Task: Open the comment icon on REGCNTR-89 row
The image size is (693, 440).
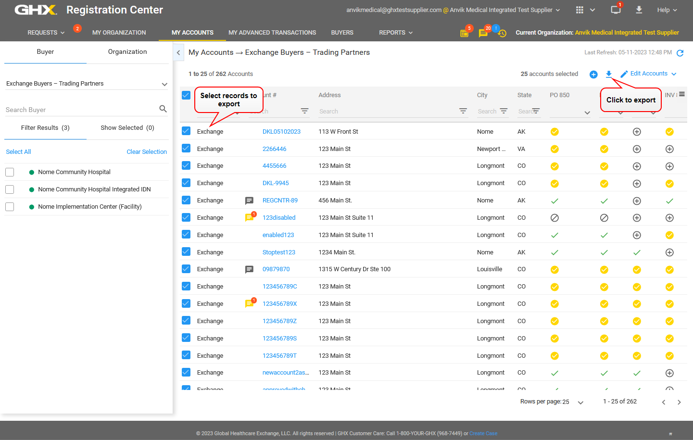Action: pyautogui.click(x=249, y=201)
